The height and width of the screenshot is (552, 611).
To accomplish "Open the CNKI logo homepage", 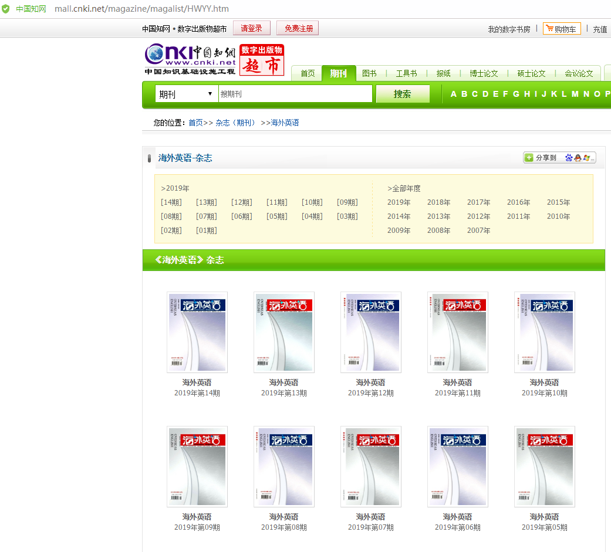I will point(190,59).
